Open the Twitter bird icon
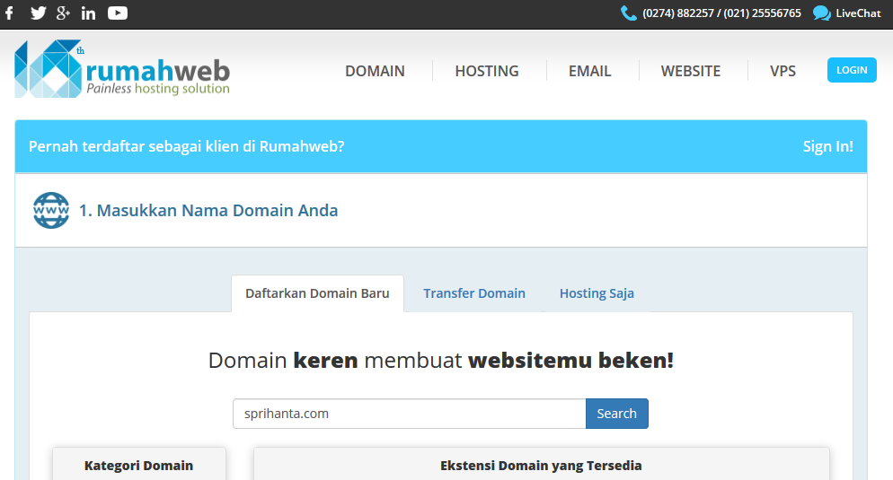 pyautogui.click(x=38, y=13)
